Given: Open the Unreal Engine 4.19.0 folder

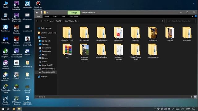Looking at the screenshot, I should (136, 52).
